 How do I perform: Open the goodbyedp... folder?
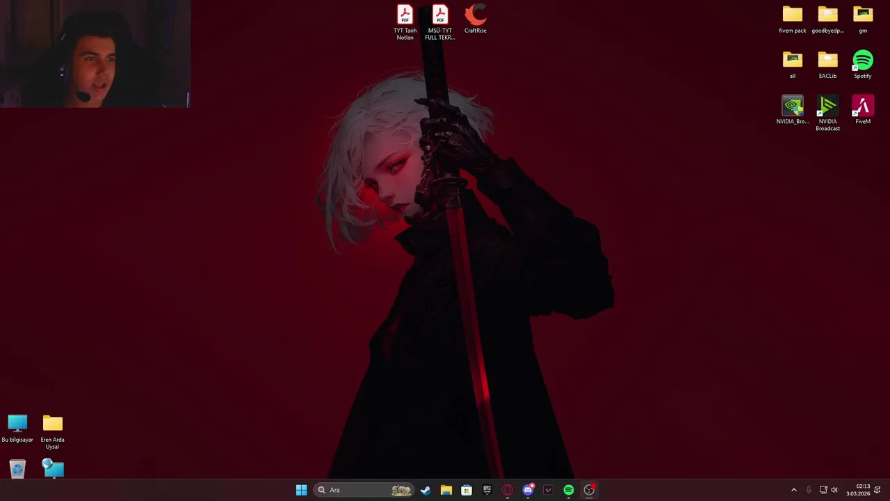pyautogui.click(x=827, y=19)
